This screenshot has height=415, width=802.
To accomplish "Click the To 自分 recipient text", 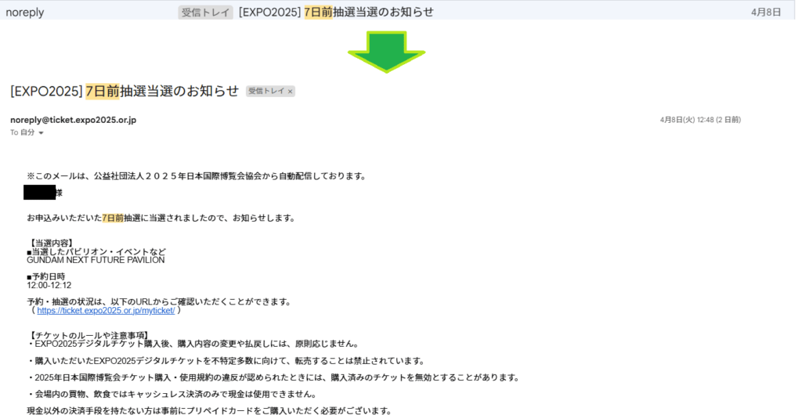I will pos(22,133).
